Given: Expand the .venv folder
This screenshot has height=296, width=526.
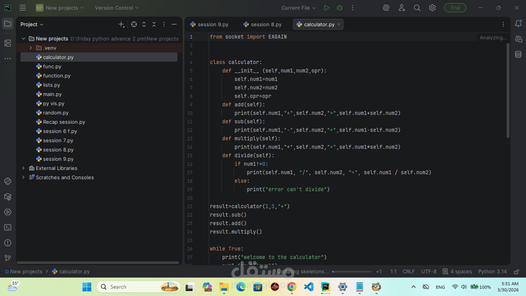Looking at the screenshot, I should (31, 48).
